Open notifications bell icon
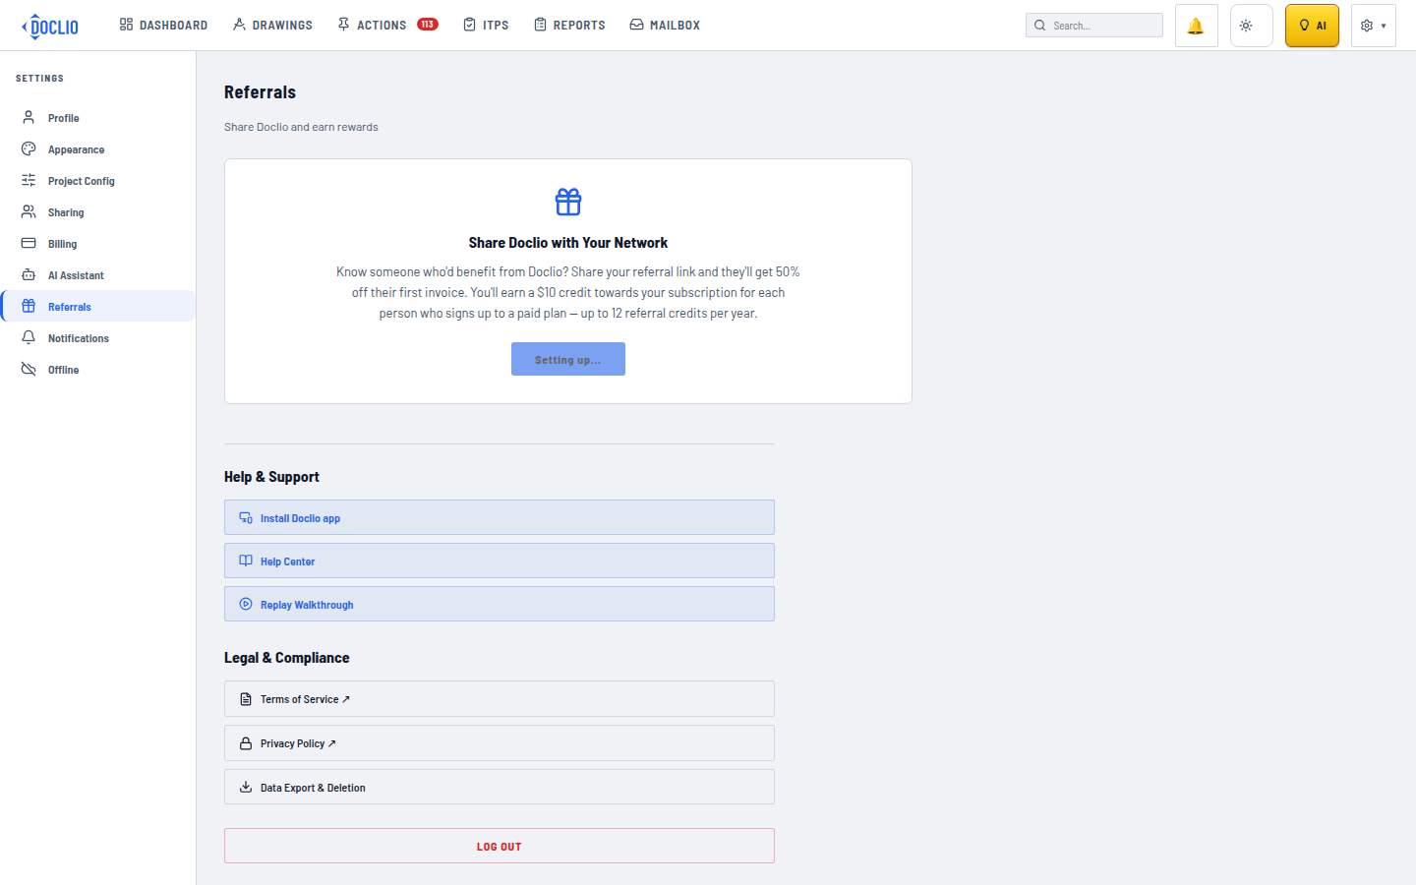Screen dimensions: 1416x885 pos(1196,26)
